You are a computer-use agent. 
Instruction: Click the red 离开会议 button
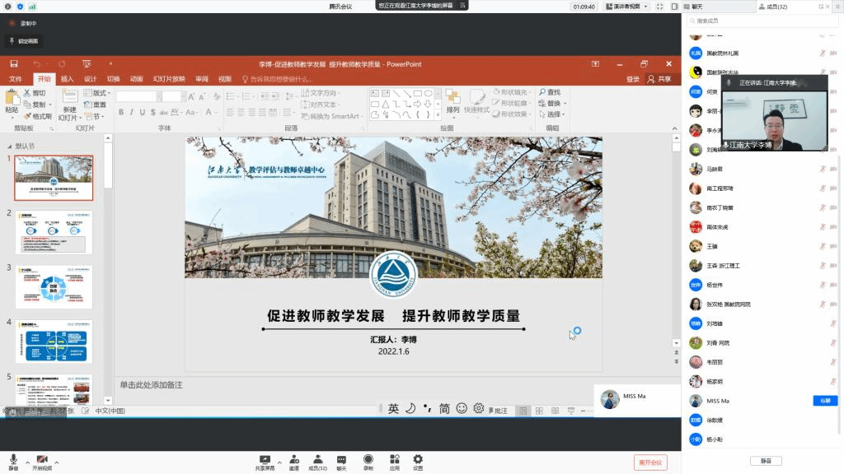coord(650,462)
